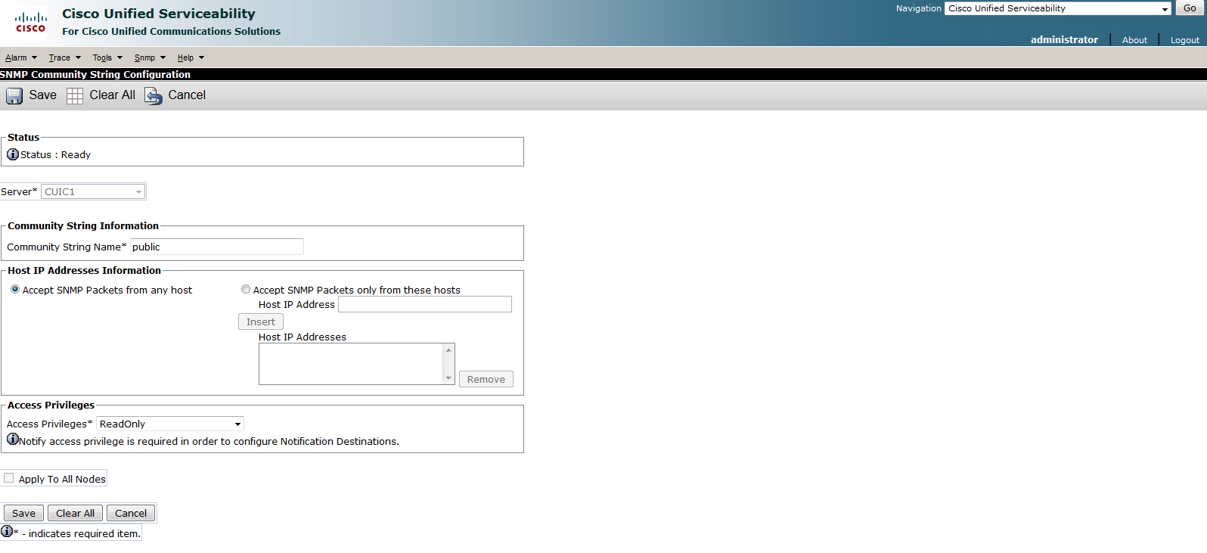Image resolution: width=1207 pixels, height=553 pixels.
Task: Click the Remove host button
Action: (x=486, y=379)
